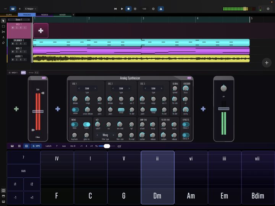
Task: Switch to the CLIPS tab
Action: click(x=9, y=15)
